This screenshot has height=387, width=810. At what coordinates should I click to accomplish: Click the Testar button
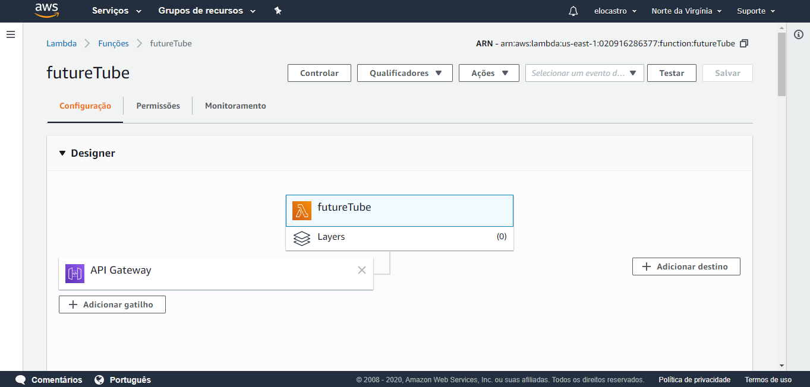672,73
